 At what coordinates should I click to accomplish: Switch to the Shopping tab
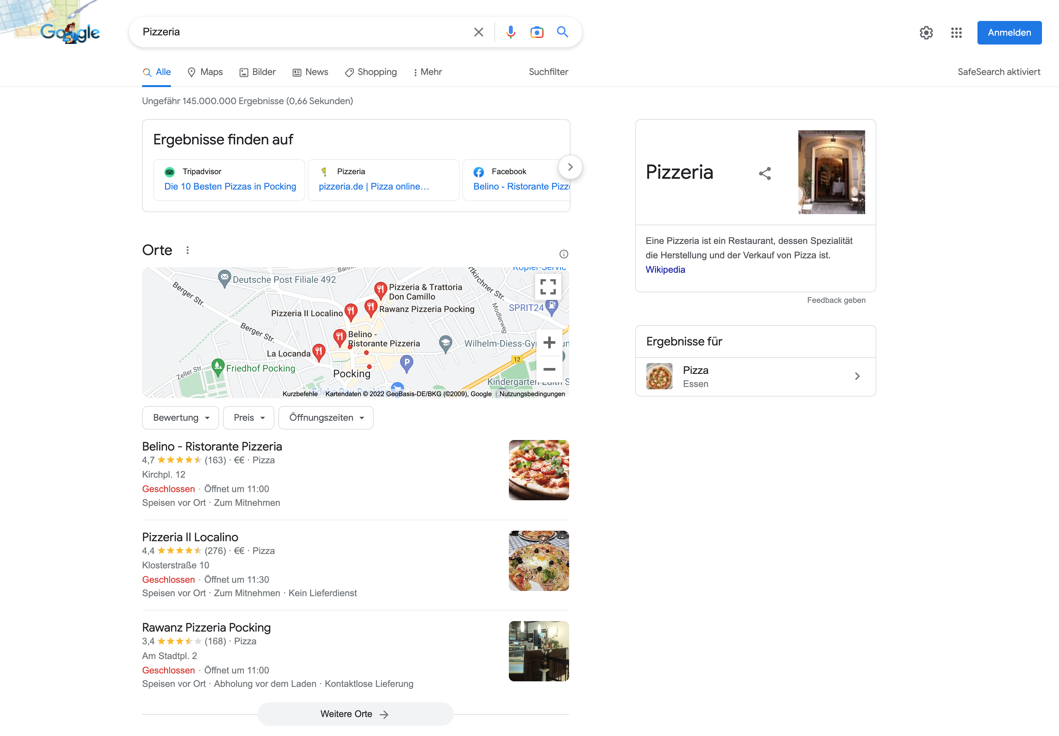click(371, 72)
